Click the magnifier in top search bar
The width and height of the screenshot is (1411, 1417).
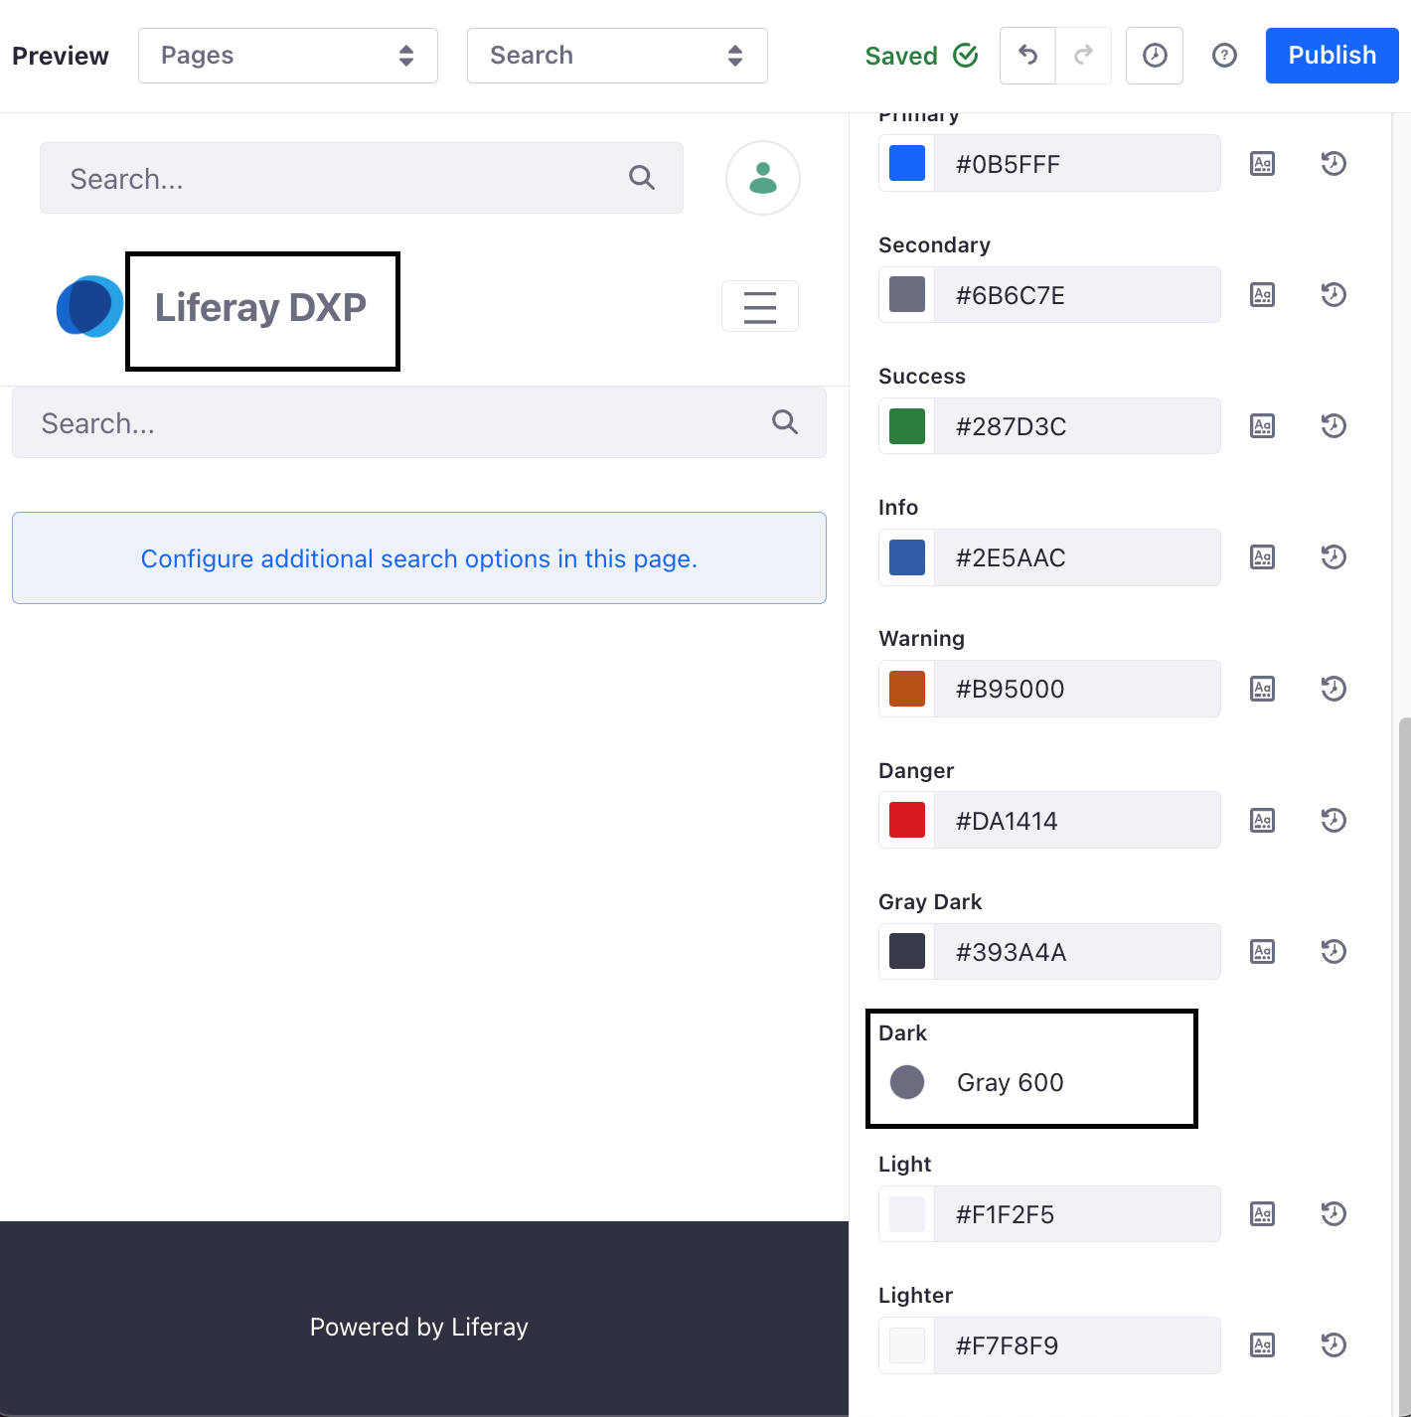tap(642, 178)
